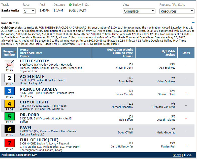Click pedigree text Lookin At Lucky - Issues
Viewport: 197px width, 159px height.
point(50,80)
